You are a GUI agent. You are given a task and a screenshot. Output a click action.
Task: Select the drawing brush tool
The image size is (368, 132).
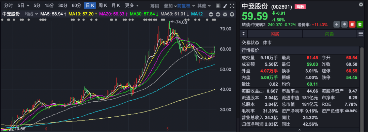point(225,6)
